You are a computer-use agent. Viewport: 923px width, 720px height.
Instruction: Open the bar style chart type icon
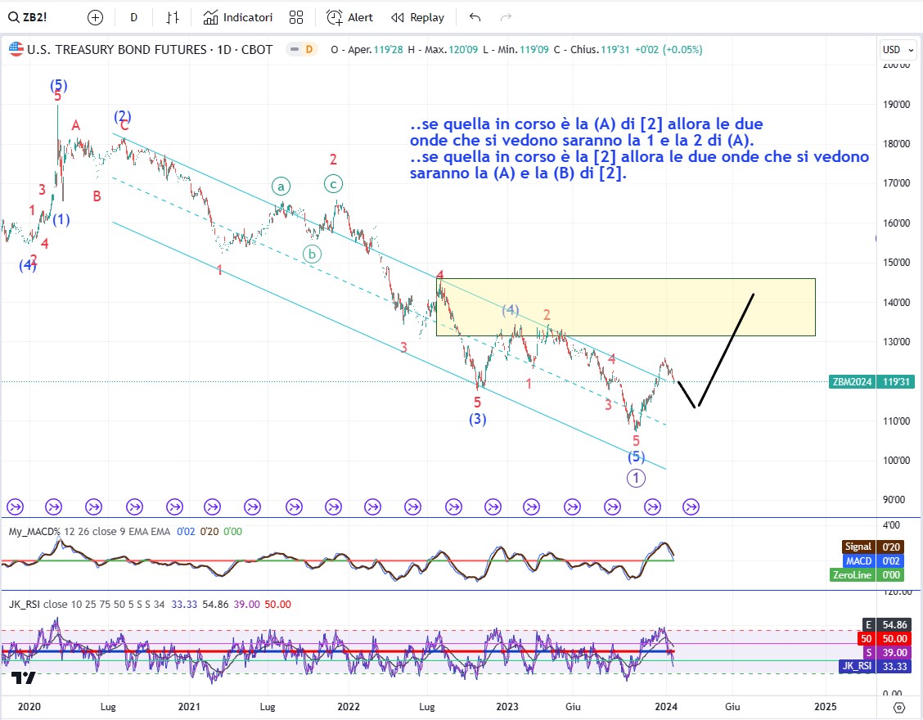(x=173, y=18)
